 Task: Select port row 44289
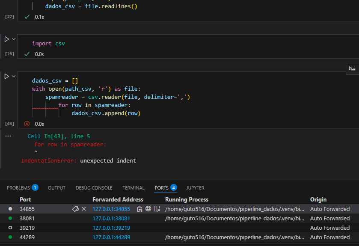tap(180, 237)
